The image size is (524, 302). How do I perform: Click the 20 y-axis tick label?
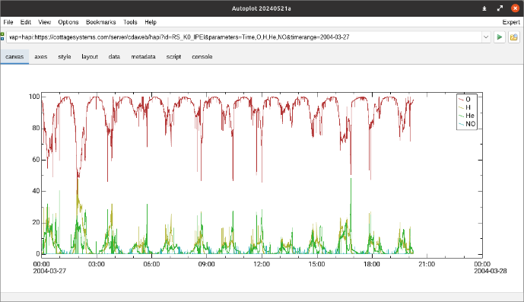(x=36, y=222)
